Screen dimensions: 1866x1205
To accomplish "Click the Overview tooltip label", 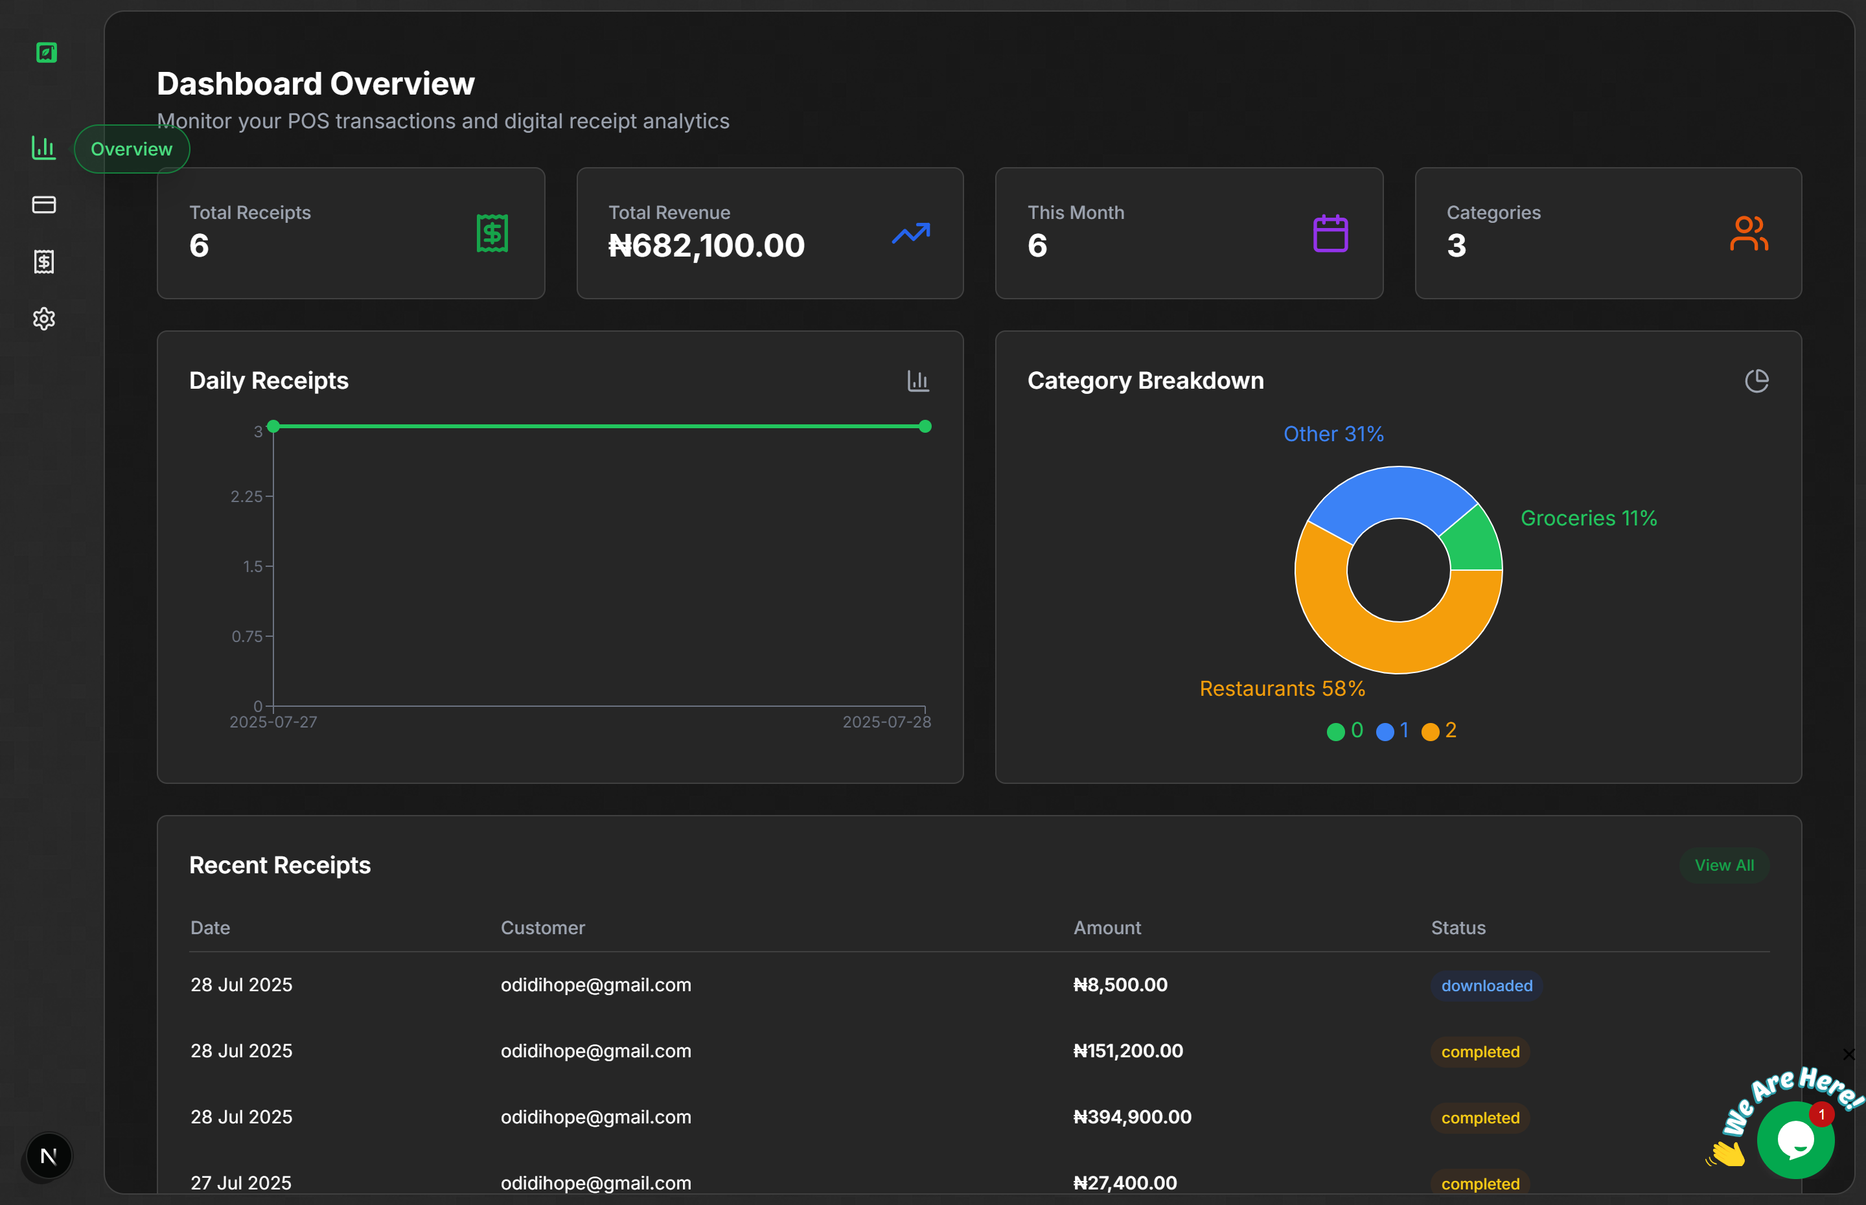I will click(x=132, y=148).
